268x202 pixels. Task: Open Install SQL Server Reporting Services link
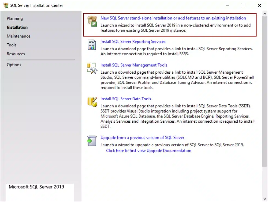click(133, 42)
